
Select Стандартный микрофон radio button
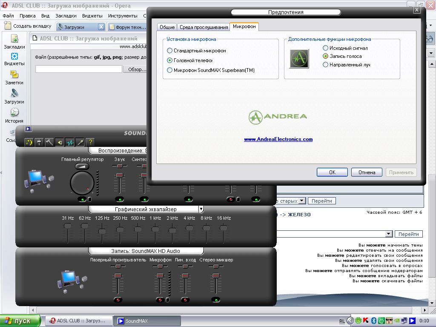169,51
